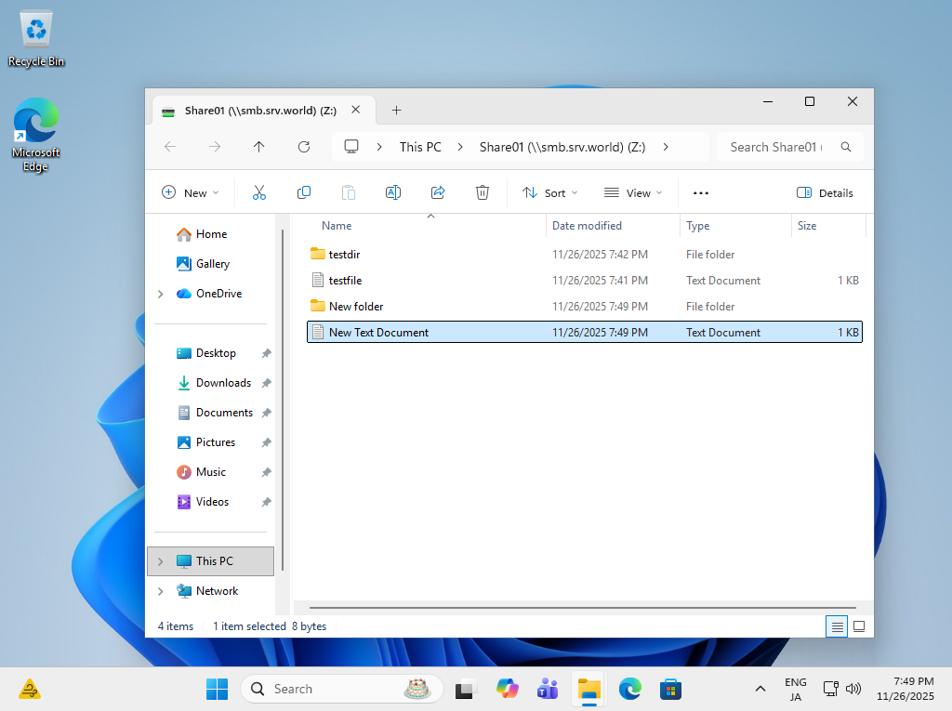Click the Up navigation button
The image size is (952, 711).
pyautogui.click(x=259, y=146)
